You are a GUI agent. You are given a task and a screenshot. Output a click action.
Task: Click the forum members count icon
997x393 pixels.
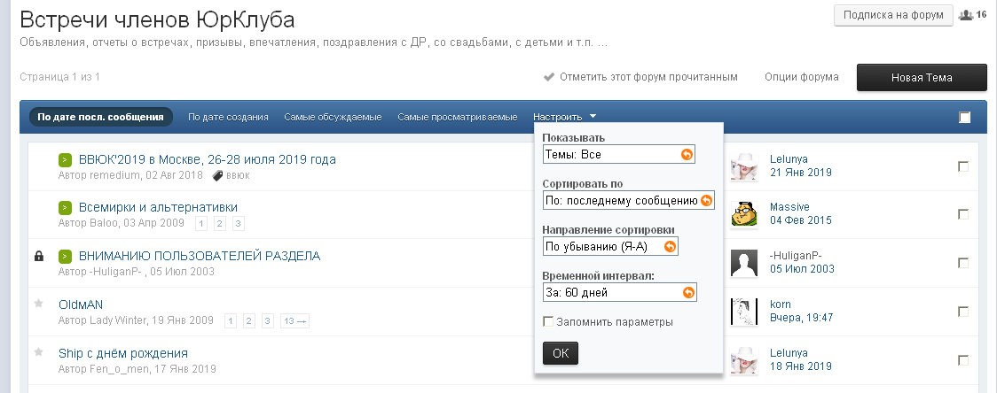tap(967, 15)
